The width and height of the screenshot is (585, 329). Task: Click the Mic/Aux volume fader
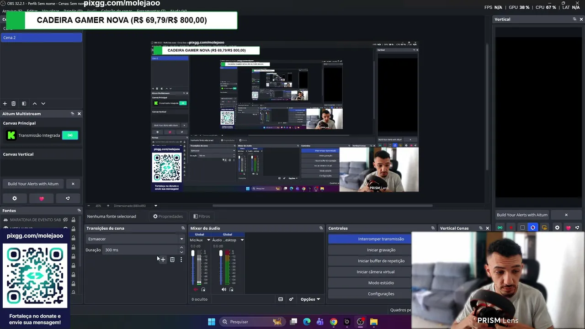[193, 253]
